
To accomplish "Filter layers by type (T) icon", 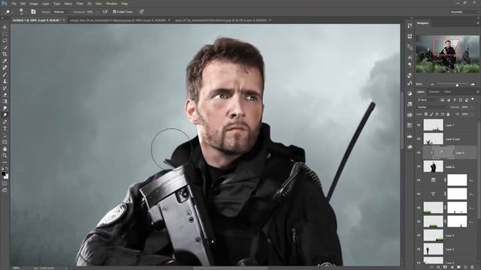I will pyautogui.click(x=455, y=100).
